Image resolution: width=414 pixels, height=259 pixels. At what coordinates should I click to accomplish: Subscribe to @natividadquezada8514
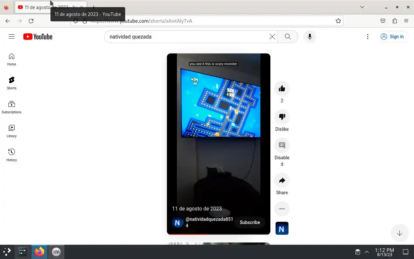tap(250, 222)
